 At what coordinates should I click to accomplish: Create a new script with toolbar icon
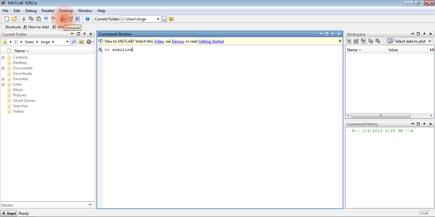(7, 19)
